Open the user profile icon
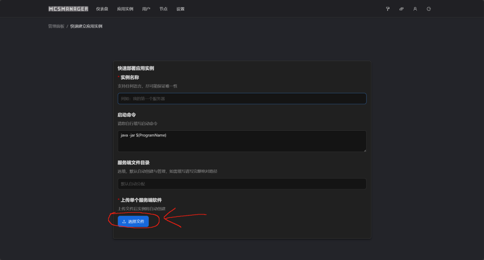This screenshot has height=260, width=484. tap(415, 9)
